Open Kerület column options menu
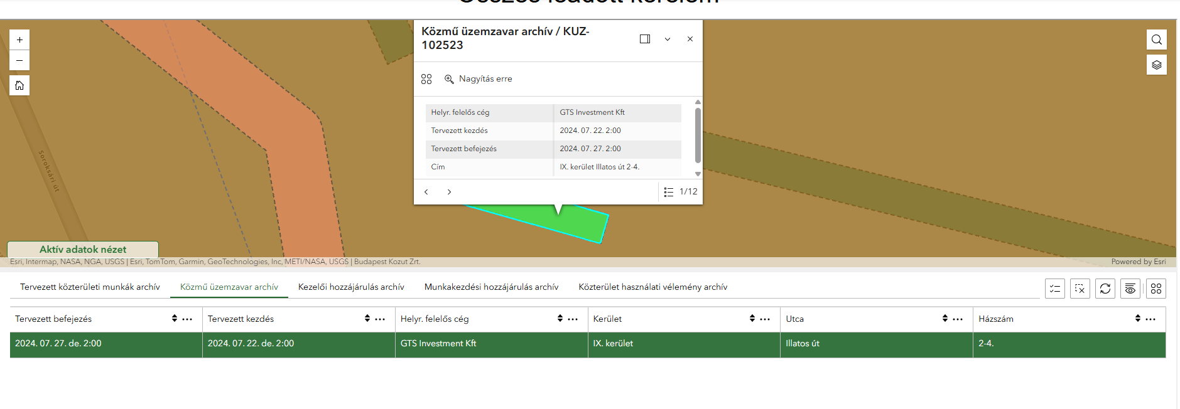Image resolution: width=1180 pixels, height=409 pixels. (765, 319)
